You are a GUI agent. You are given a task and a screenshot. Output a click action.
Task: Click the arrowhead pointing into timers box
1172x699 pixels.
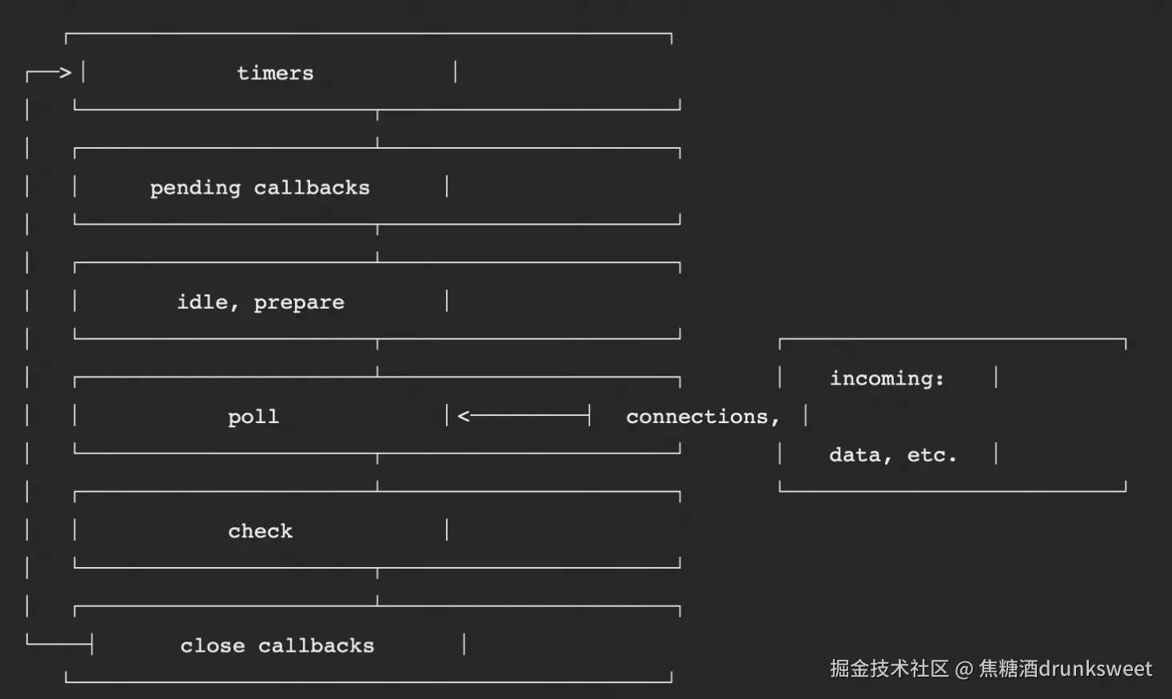click(65, 73)
